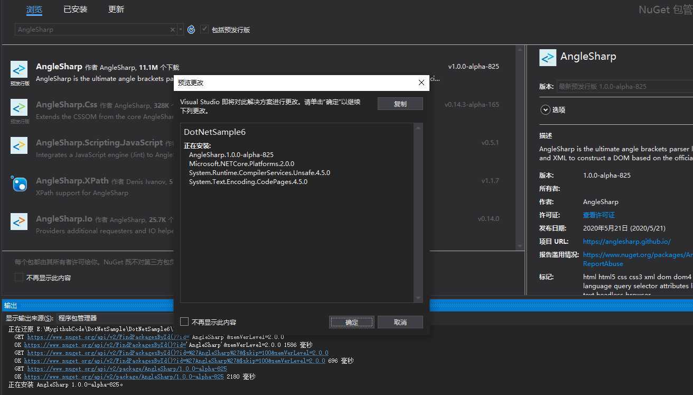Open the ReportAbuse link
Viewport: 693px width, 395px height.
tap(603, 263)
